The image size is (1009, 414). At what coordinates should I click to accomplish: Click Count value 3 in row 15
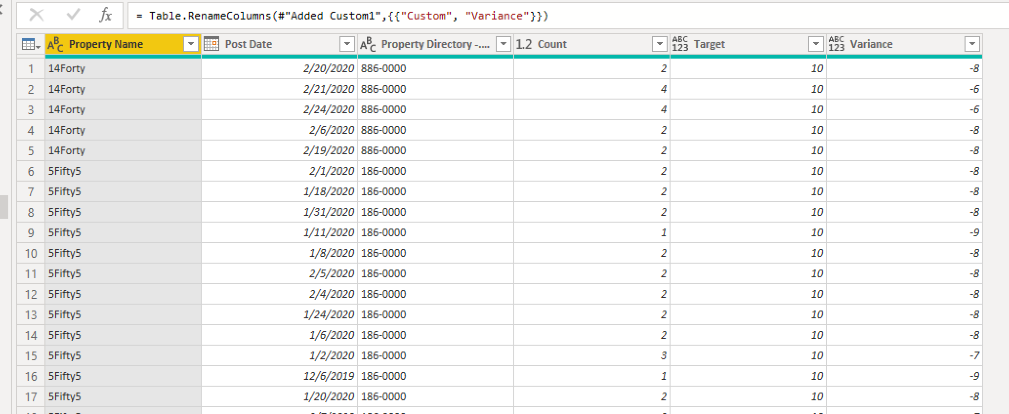tap(592, 356)
